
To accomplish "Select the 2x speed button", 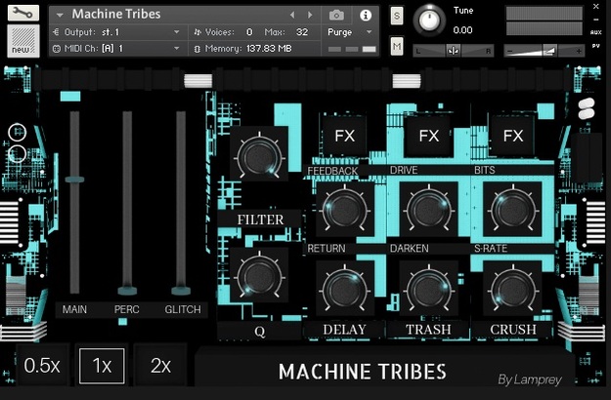I will [160, 366].
